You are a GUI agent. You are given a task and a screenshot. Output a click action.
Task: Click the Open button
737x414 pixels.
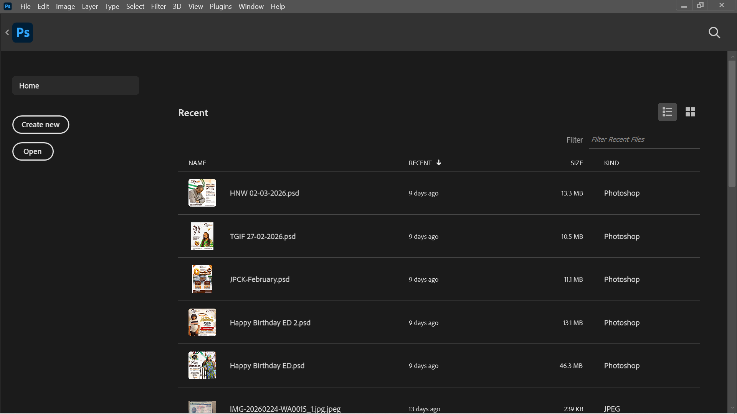pyautogui.click(x=33, y=151)
